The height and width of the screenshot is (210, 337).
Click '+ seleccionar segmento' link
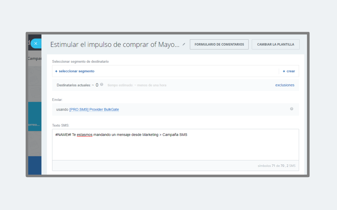75,71
